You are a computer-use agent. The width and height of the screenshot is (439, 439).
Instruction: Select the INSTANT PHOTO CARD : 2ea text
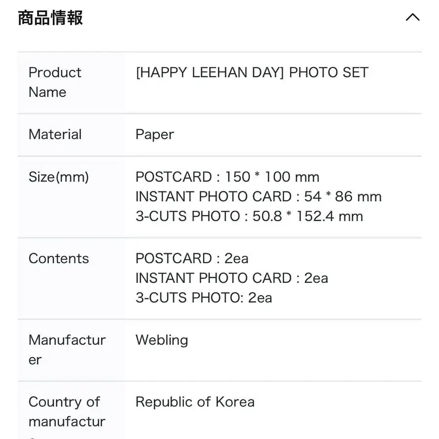[x=232, y=278]
